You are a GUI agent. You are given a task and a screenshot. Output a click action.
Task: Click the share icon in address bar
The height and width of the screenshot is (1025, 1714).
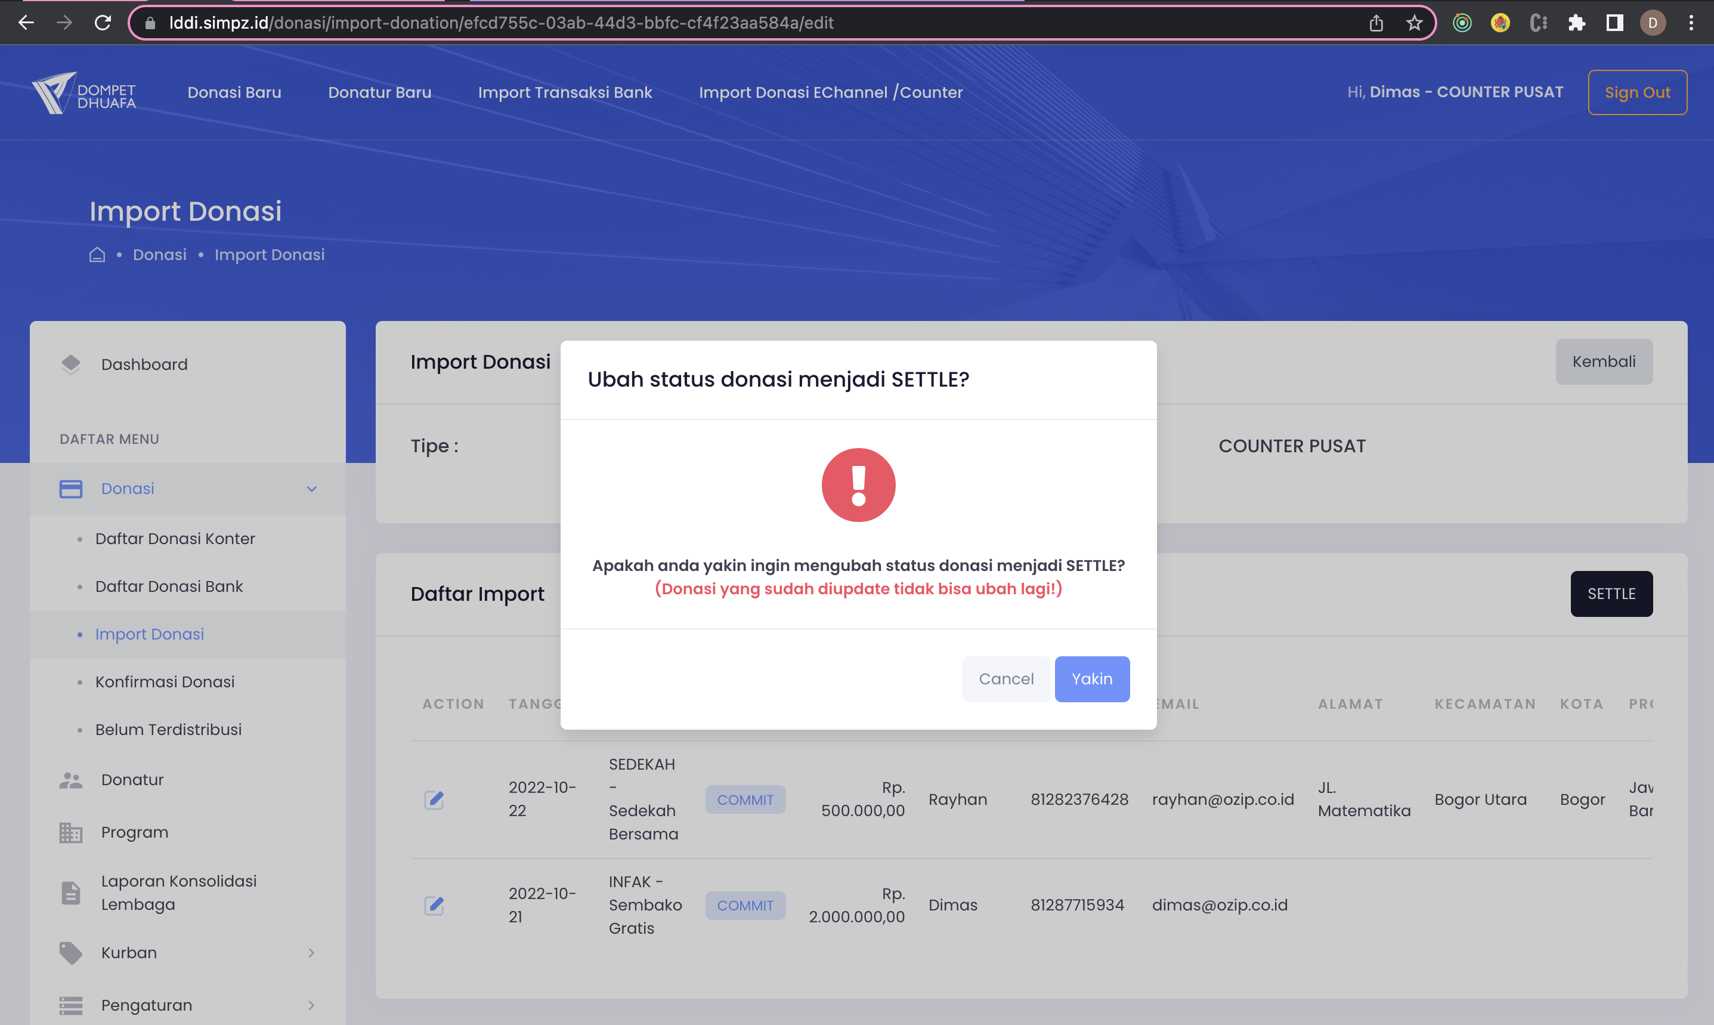click(1376, 23)
